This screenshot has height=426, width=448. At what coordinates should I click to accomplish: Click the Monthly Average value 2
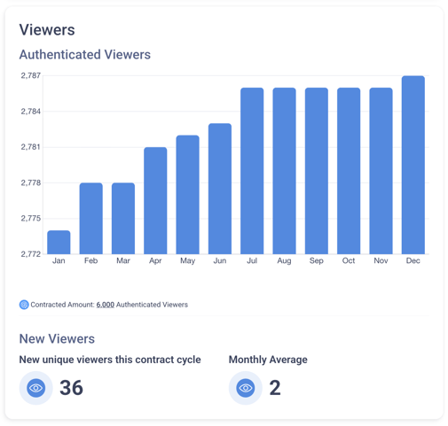coord(275,388)
